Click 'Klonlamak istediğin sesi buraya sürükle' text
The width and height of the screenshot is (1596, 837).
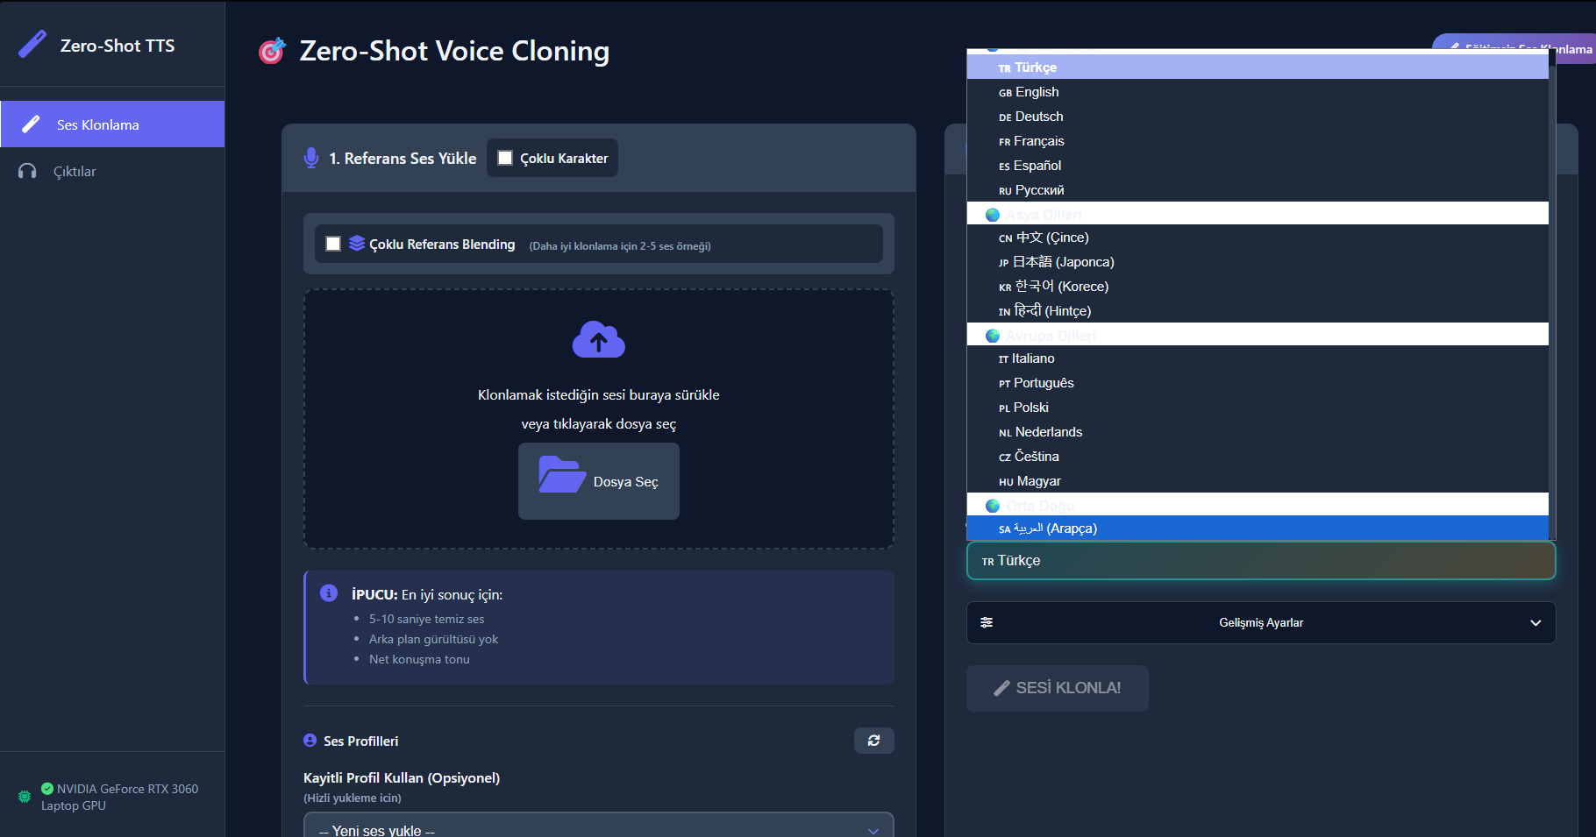[599, 394]
